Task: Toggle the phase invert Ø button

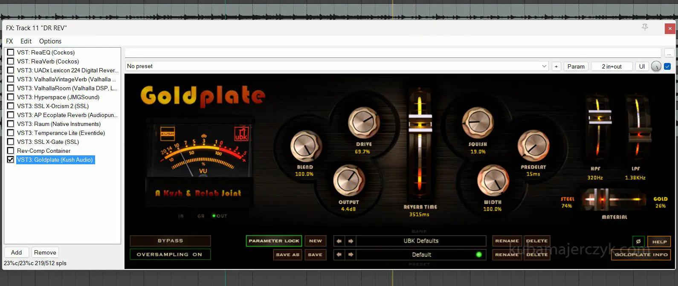Action: [638, 241]
